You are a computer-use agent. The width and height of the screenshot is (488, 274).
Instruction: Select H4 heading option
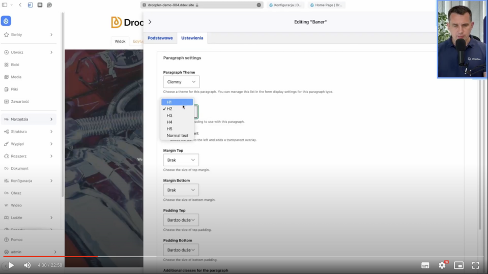pyautogui.click(x=177, y=122)
